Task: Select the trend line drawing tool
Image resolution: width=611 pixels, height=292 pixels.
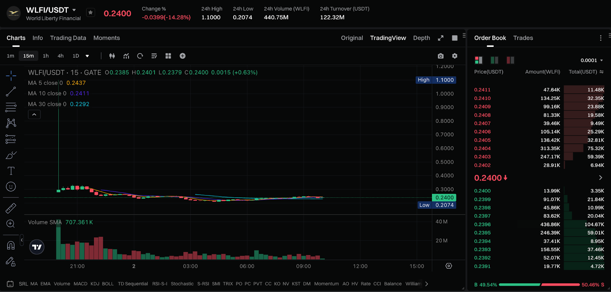Action: [11, 92]
